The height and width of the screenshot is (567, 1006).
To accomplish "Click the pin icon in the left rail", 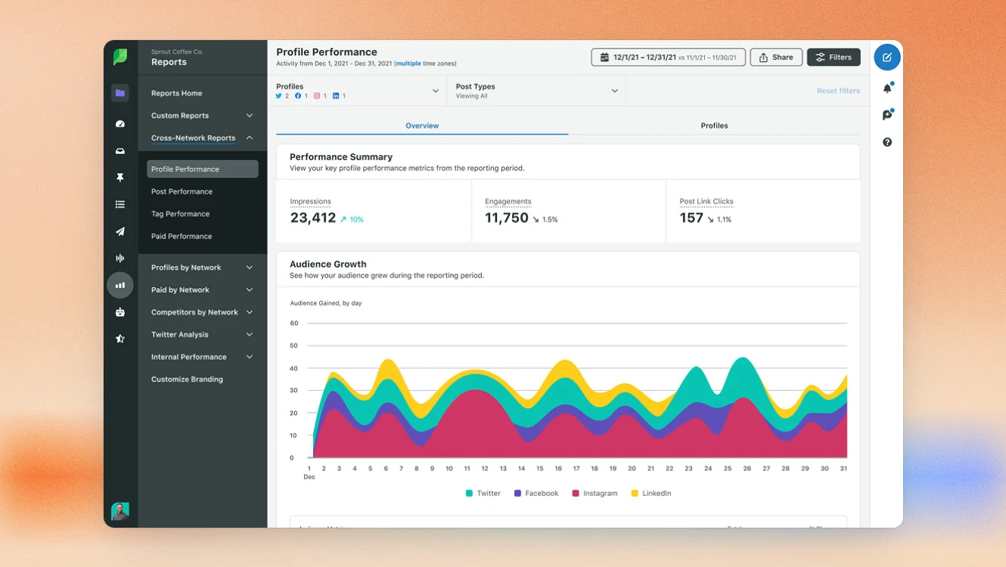I will tap(120, 178).
